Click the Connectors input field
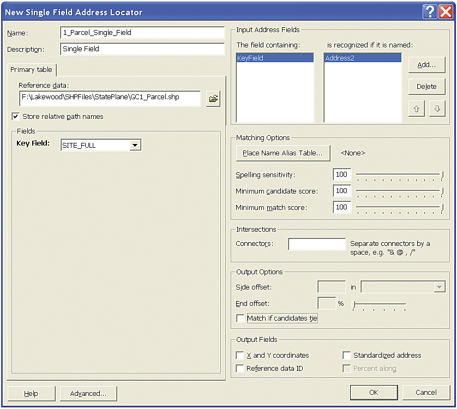The height and width of the screenshot is (409, 457). point(316,244)
